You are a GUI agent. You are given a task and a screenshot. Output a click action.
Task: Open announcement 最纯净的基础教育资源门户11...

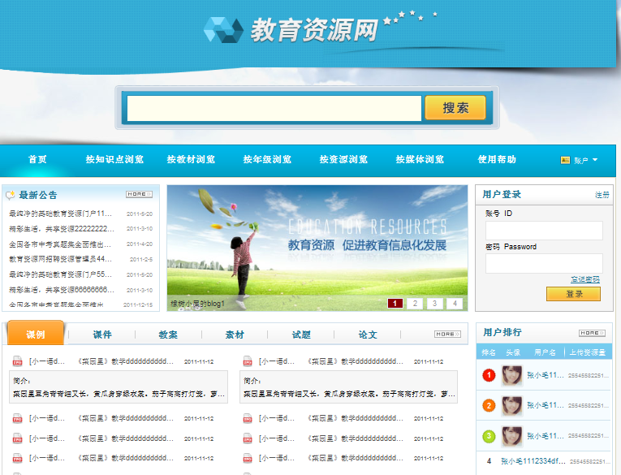tap(61, 214)
